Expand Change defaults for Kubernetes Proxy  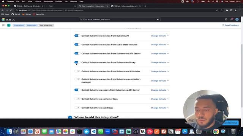160,62
